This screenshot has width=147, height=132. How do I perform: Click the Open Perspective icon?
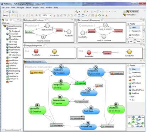(124, 12)
